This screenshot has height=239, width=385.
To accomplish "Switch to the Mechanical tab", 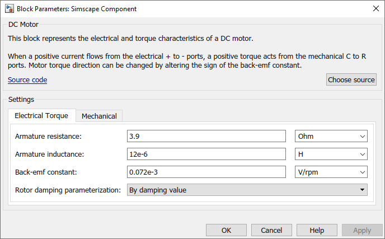I will (x=99, y=116).
